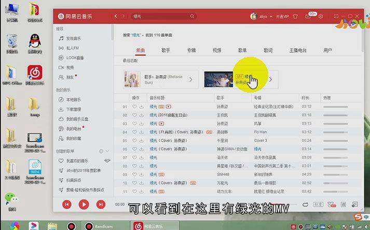This screenshot has width=370, height=230.
Task: Open 本地音乐 local music
Action: point(70,100)
